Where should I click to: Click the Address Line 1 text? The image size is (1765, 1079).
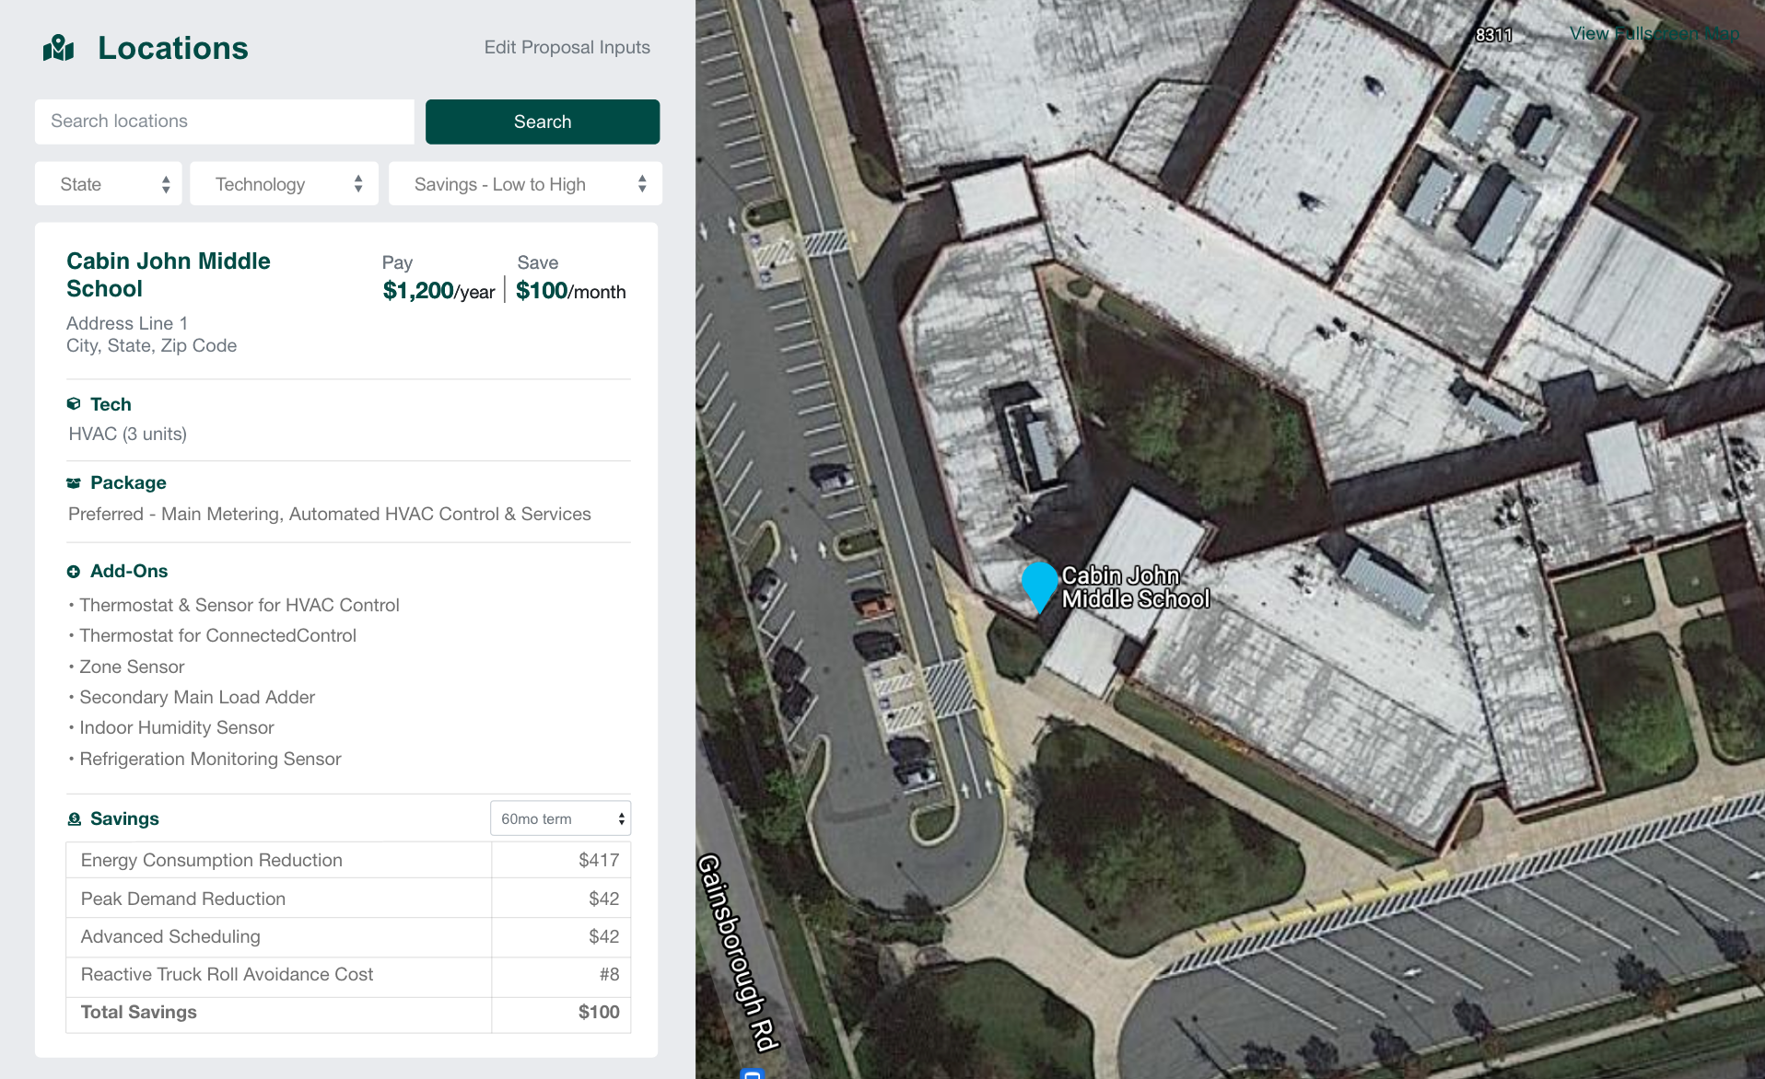[127, 324]
